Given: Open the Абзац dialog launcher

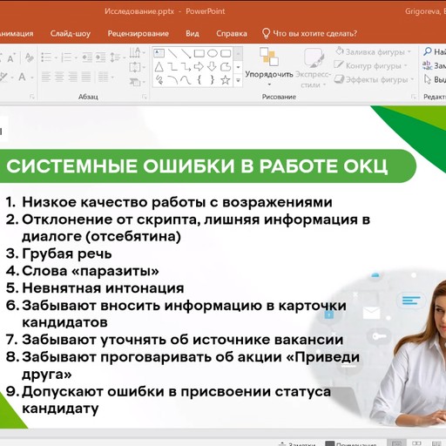Looking at the screenshot, I should (145, 97).
